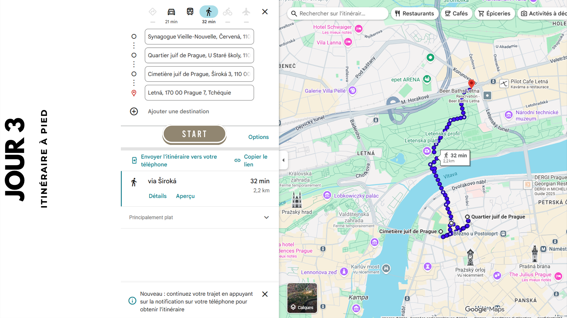Click the Pražský hrad cathedral icon
This screenshot has height=318, width=567.
tap(297, 199)
